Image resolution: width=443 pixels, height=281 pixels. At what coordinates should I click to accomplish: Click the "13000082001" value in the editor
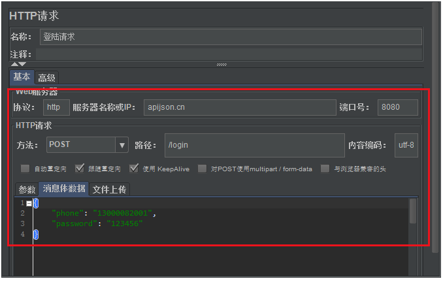point(122,213)
